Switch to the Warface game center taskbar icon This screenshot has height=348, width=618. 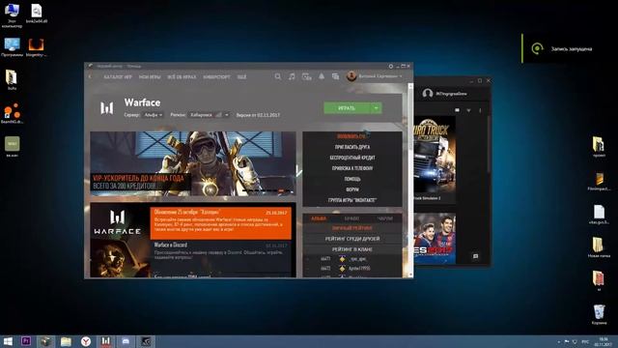point(105,341)
